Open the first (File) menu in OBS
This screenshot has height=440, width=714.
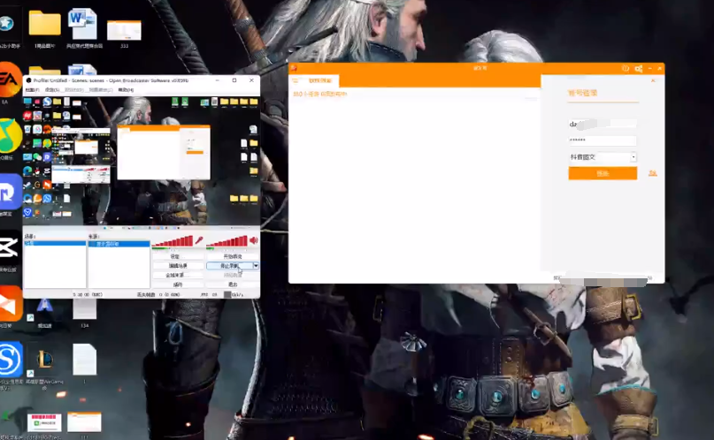click(33, 90)
